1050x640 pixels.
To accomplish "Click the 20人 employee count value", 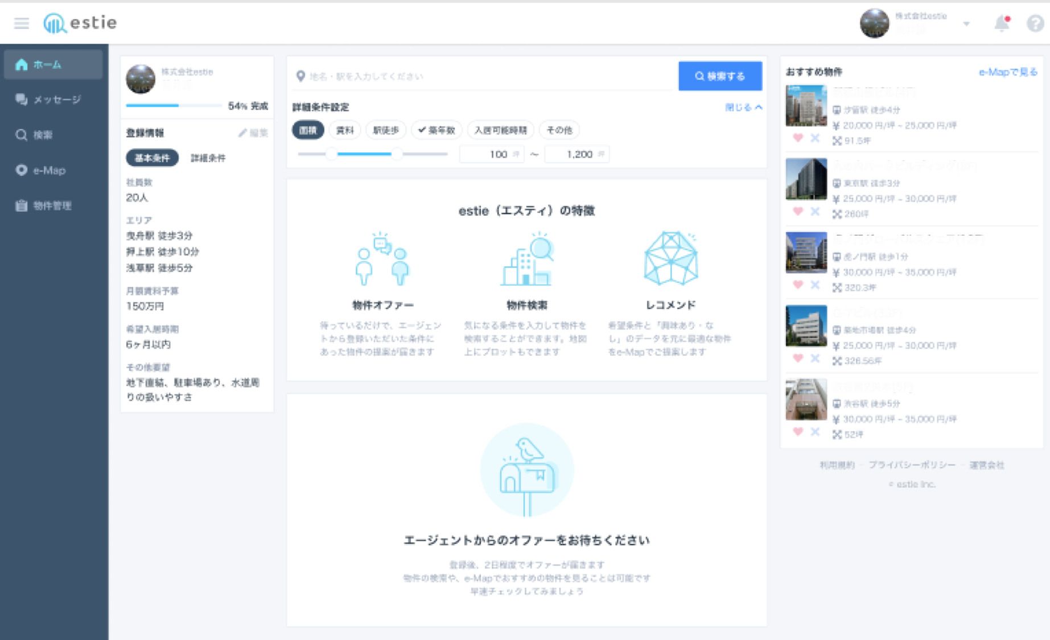I will coord(137,197).
